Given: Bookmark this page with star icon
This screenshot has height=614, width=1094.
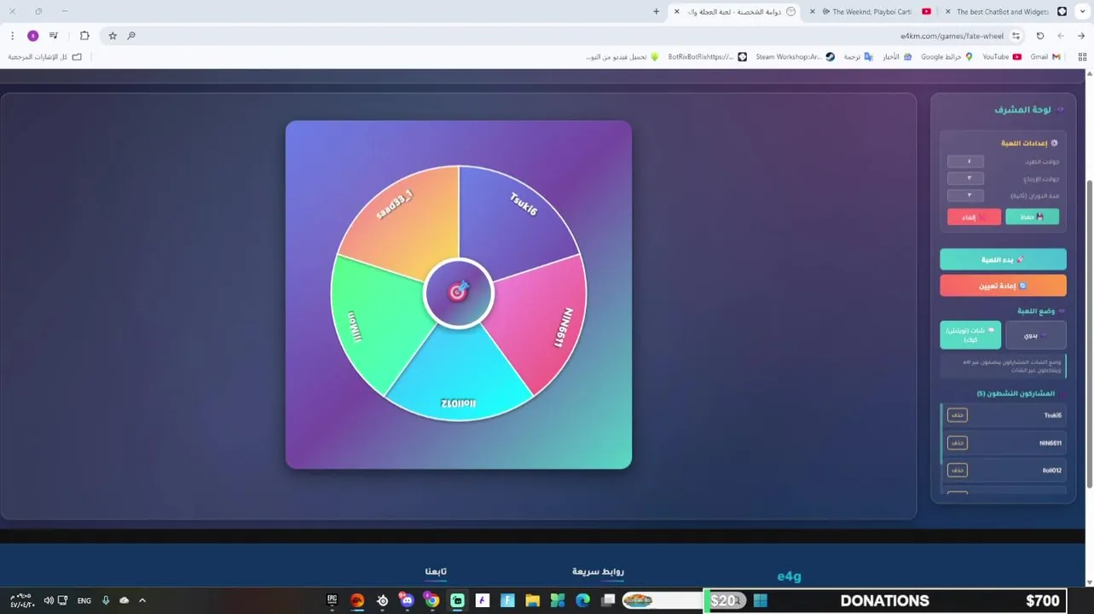Looking at the screenshot, I should pos(113,36).
